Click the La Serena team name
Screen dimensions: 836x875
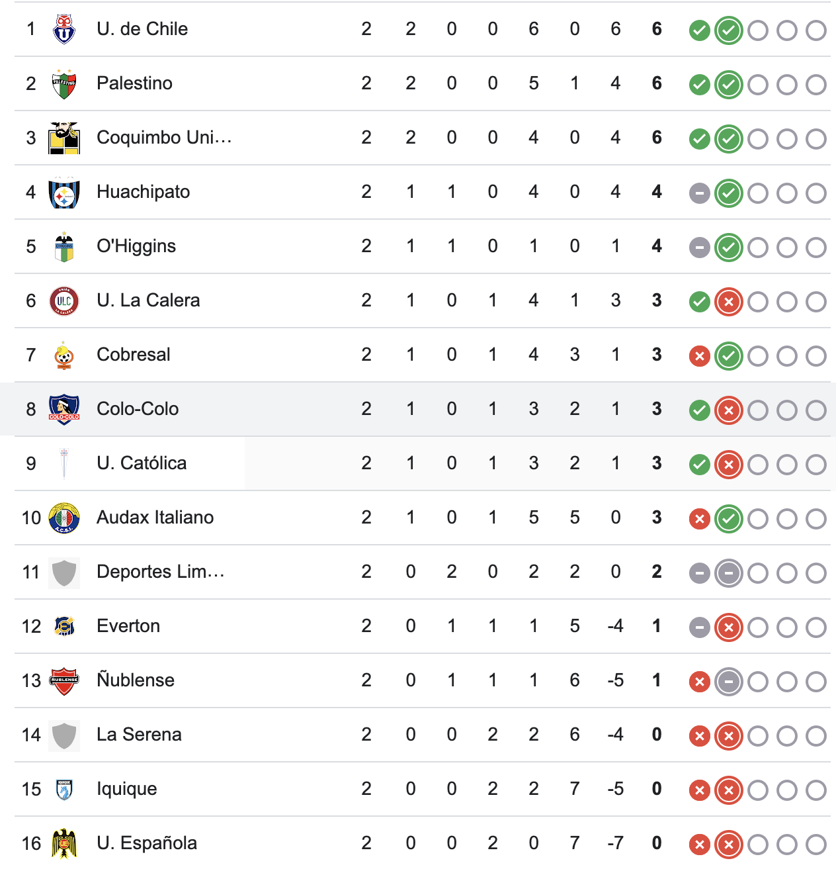[139, 735]
